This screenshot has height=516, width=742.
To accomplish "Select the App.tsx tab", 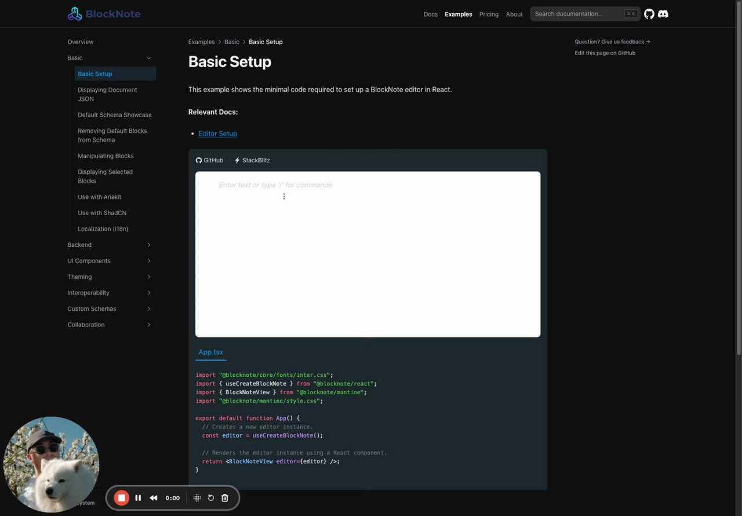I will (x=210, y=352).
